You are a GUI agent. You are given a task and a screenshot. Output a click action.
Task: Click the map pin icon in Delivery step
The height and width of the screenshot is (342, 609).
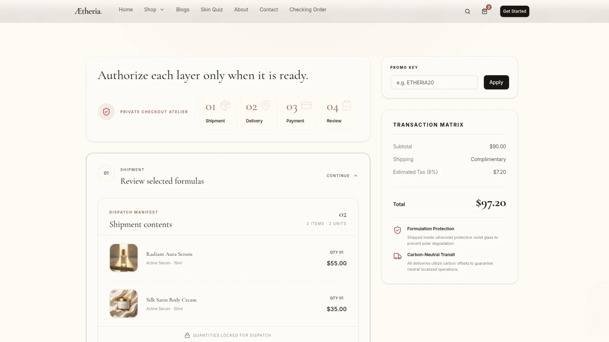(x=266, y=105)
